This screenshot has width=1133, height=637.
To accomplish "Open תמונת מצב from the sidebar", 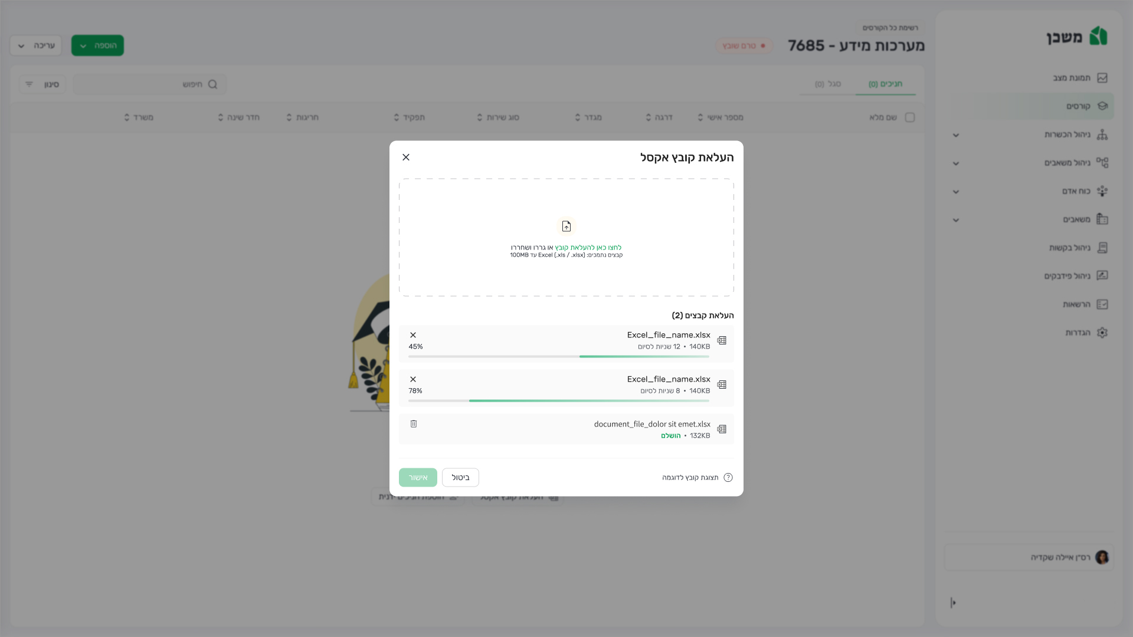I will pyautogui.click(x=1072, y=78).
